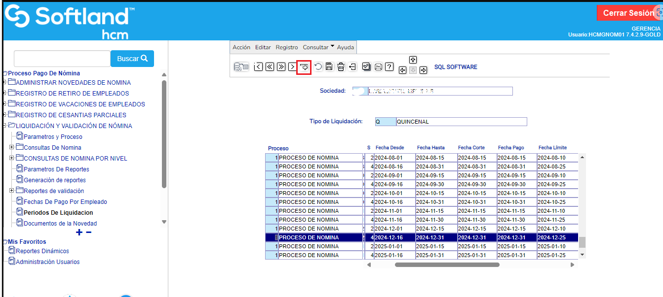Open the Ayuda menu

click(x=346, y=47)
